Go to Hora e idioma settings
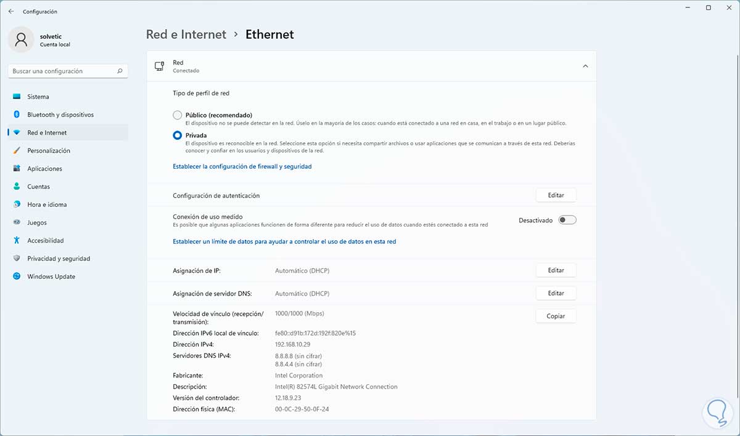 pyautogui.click(x=47, y=204)
